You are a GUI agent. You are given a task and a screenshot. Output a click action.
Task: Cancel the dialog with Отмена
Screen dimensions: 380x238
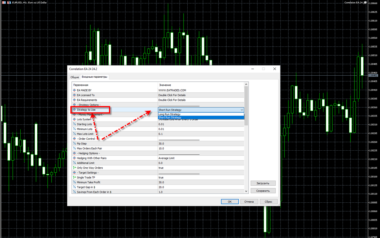point(249,202)
